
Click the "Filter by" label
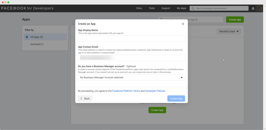coord(29,30)
